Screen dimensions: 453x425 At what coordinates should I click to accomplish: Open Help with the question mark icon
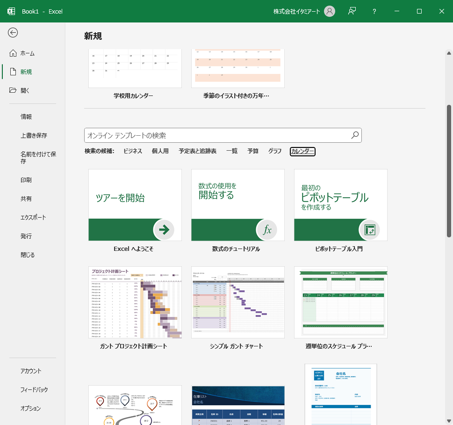coord(374,11)
